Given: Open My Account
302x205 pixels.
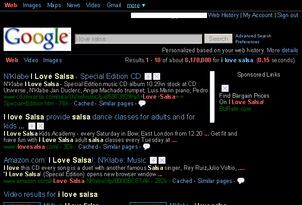Looking at the screenshot, I should tap(258, 15).
